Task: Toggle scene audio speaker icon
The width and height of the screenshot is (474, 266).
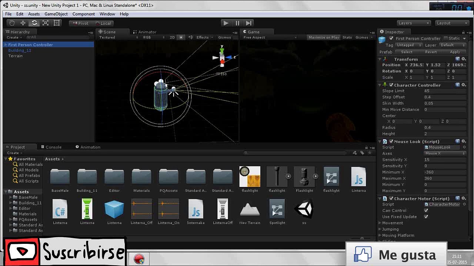Action: 190,37
